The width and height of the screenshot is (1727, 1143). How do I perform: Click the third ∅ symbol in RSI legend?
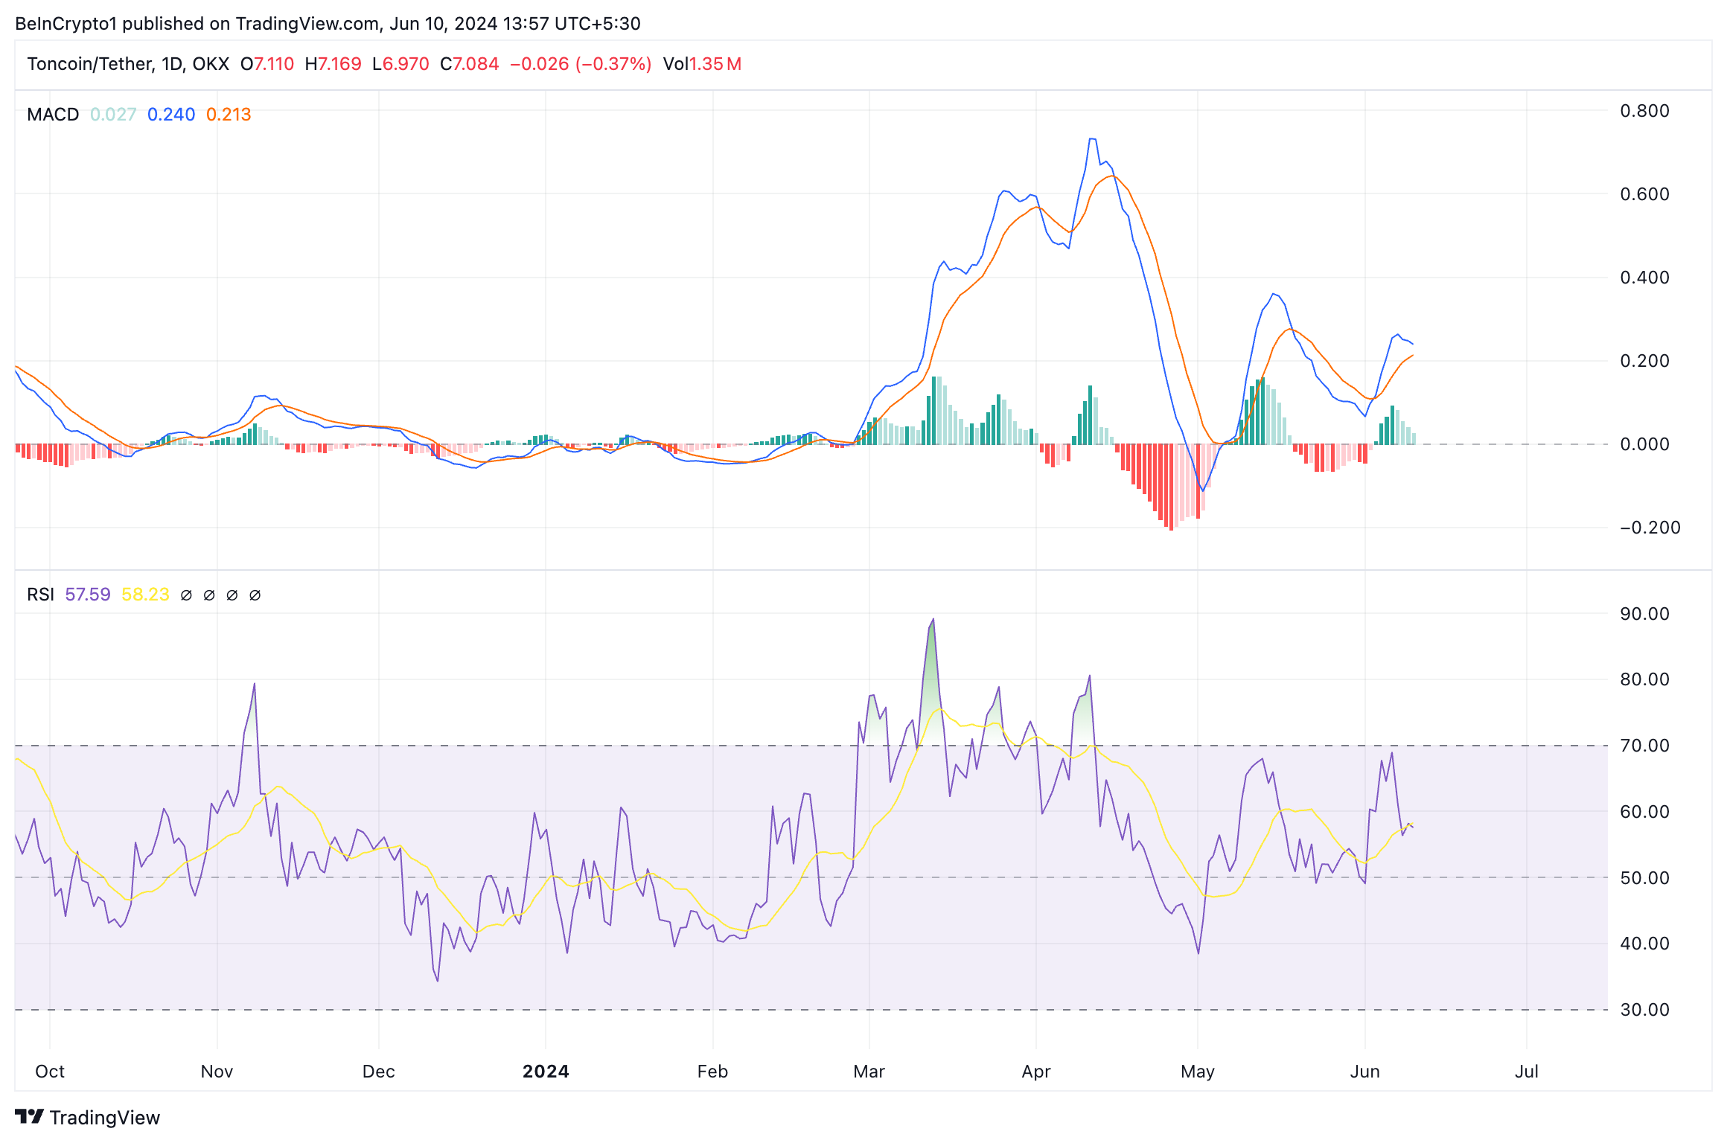[x=232, y=595]
